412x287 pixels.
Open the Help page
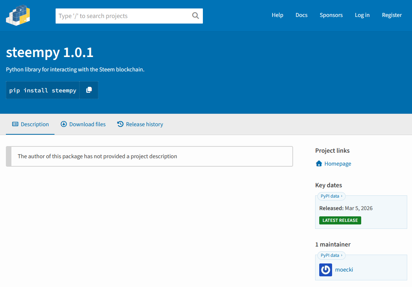point(277,15)
